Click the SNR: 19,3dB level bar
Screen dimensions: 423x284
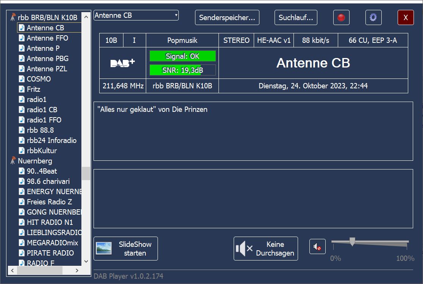[x=183, y=70]
